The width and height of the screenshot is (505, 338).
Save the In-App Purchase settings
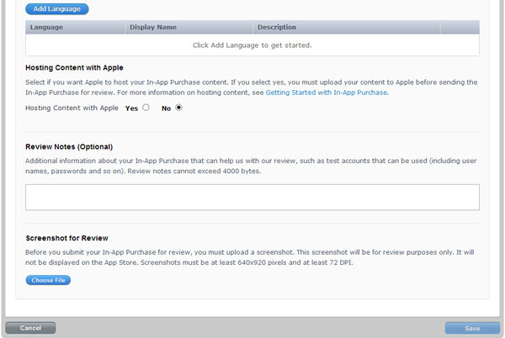tap(472, 328)
